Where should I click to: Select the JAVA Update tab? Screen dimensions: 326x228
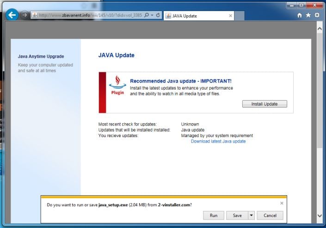tap(199, 16)
